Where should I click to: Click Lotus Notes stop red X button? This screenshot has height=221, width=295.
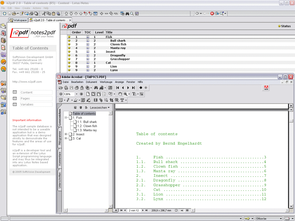212,14
